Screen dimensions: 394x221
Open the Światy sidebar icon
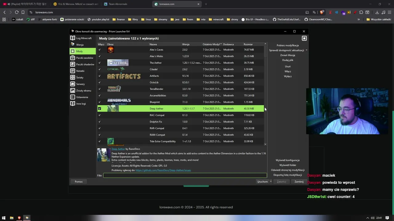click(73, 77)
